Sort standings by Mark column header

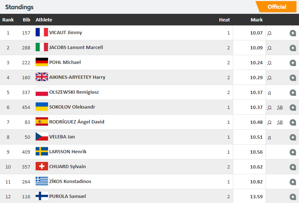(x=256, y=20)
